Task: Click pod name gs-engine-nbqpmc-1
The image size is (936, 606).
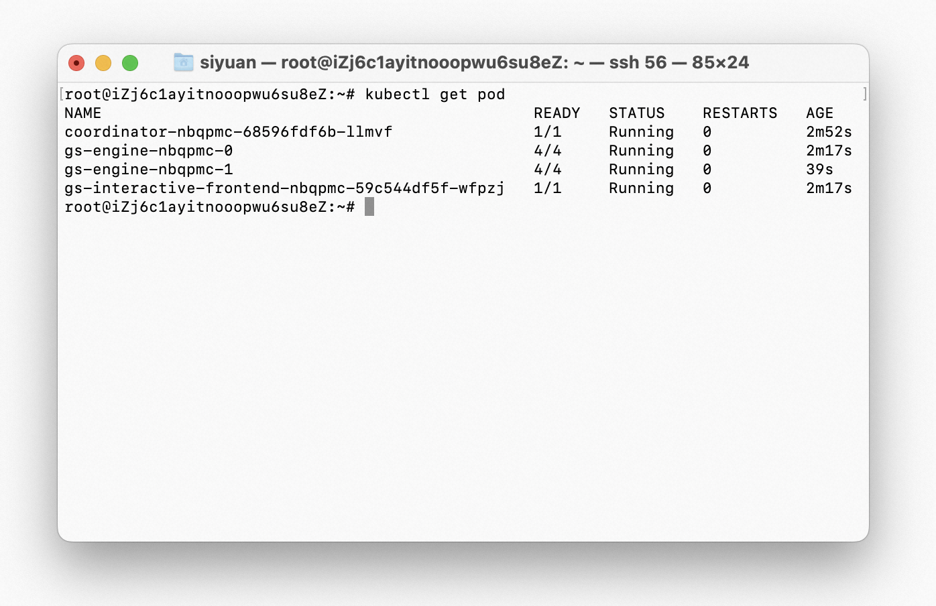Action: point(149,170)
